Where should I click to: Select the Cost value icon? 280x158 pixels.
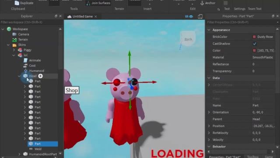point(25,65)
